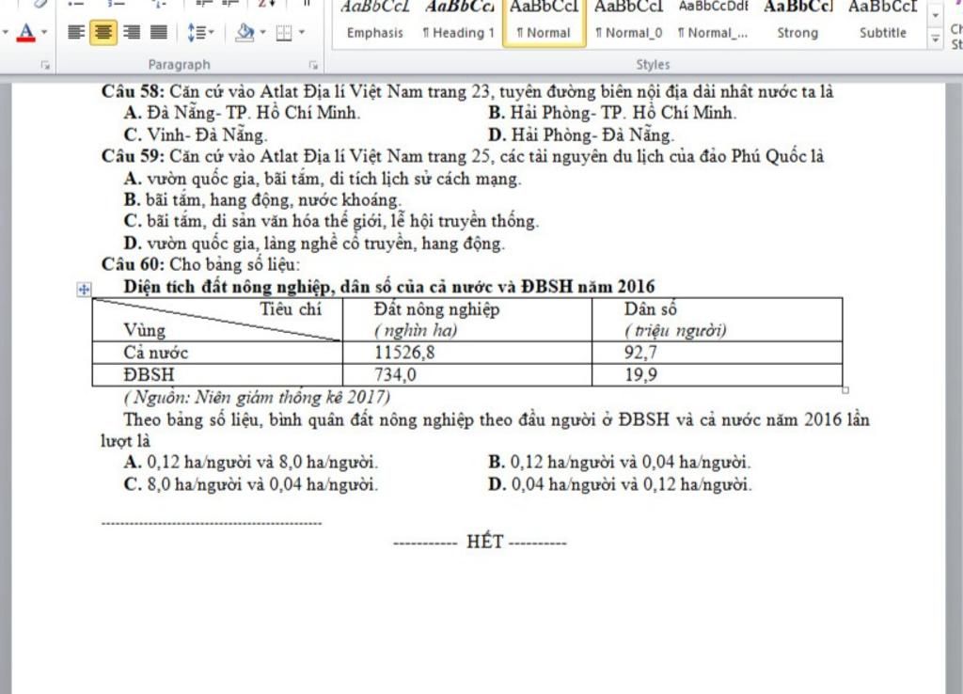The height and width of the screenshot is (694, 963).
Task: Click table cell '11526,8'
Action: 404,353
